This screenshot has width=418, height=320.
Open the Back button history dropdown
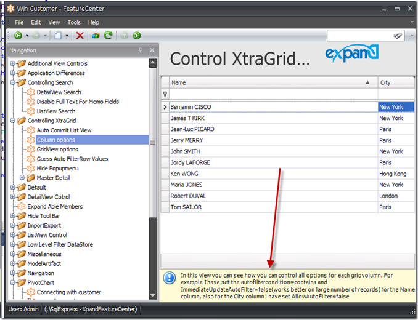pyautogui.click(x=27, y=36)
